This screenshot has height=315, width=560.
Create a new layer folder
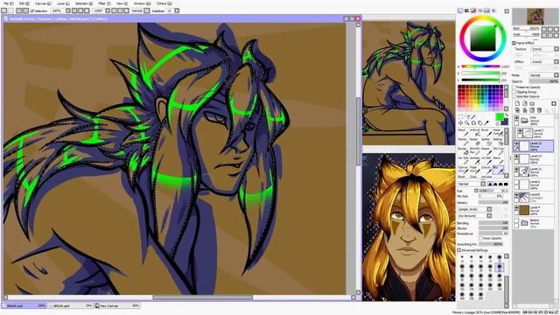point(532,103)
